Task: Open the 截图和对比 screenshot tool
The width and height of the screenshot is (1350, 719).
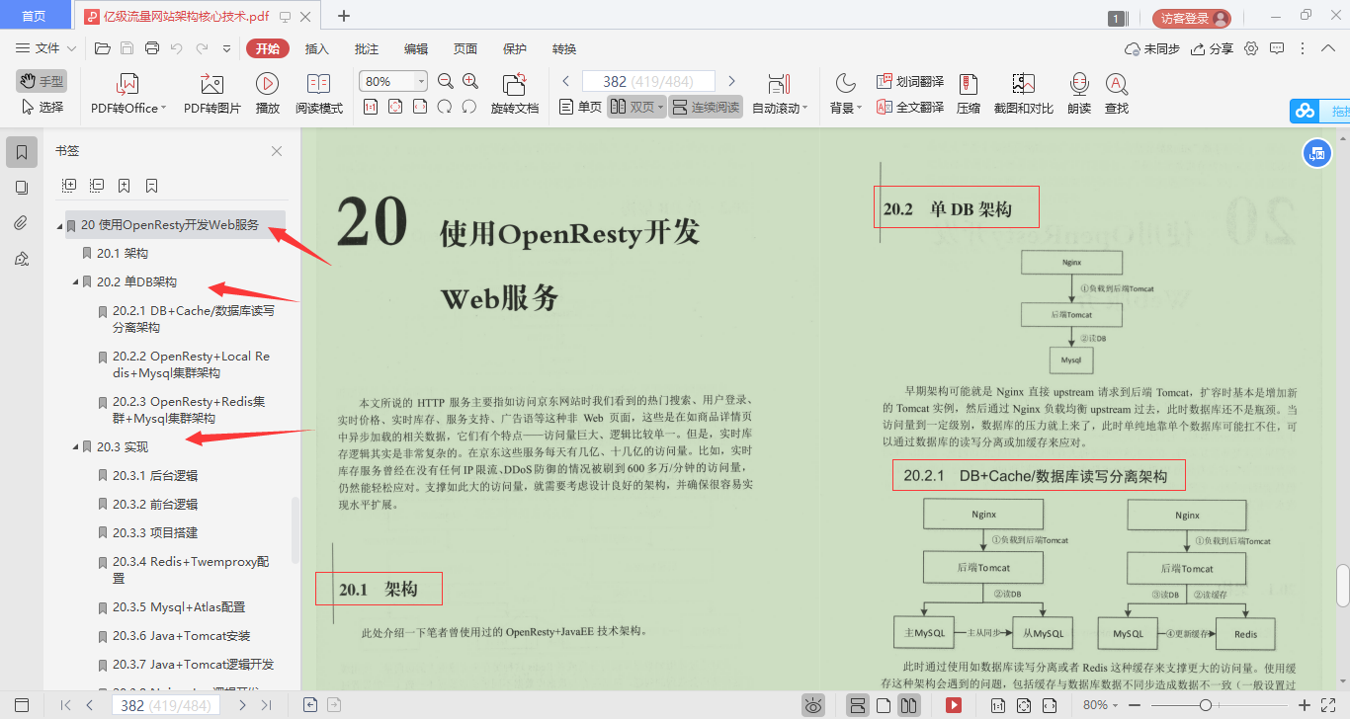Action: [1023, 92]
